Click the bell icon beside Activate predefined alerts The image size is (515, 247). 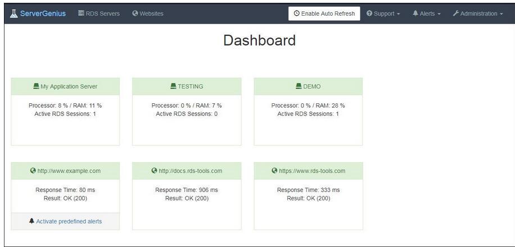tap(31, 221)
